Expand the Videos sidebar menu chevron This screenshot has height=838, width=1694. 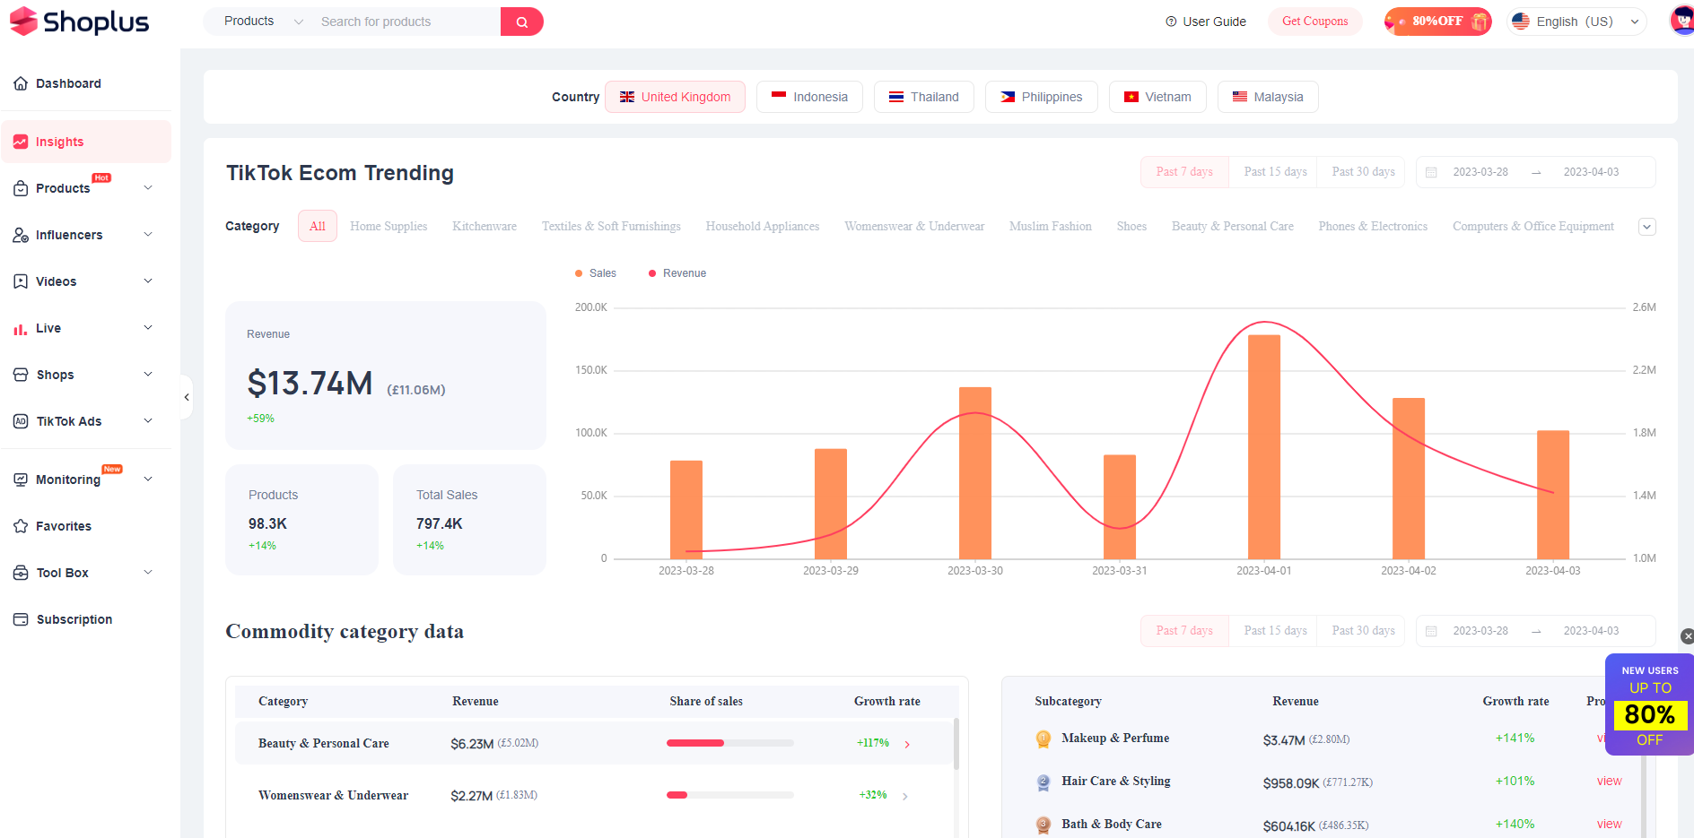coord(148,281)
